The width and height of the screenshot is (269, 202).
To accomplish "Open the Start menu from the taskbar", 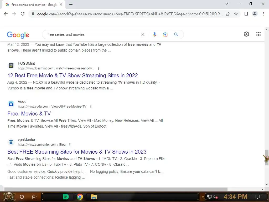I will click(x=9, y=197).
